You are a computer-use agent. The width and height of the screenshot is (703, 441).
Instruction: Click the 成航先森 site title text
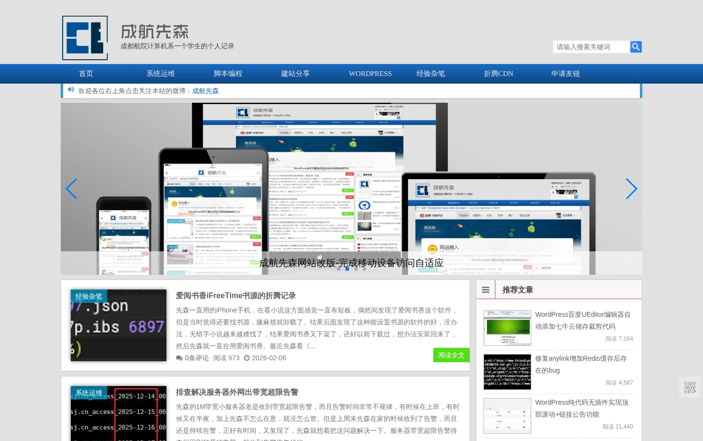(x=154, y=32)
